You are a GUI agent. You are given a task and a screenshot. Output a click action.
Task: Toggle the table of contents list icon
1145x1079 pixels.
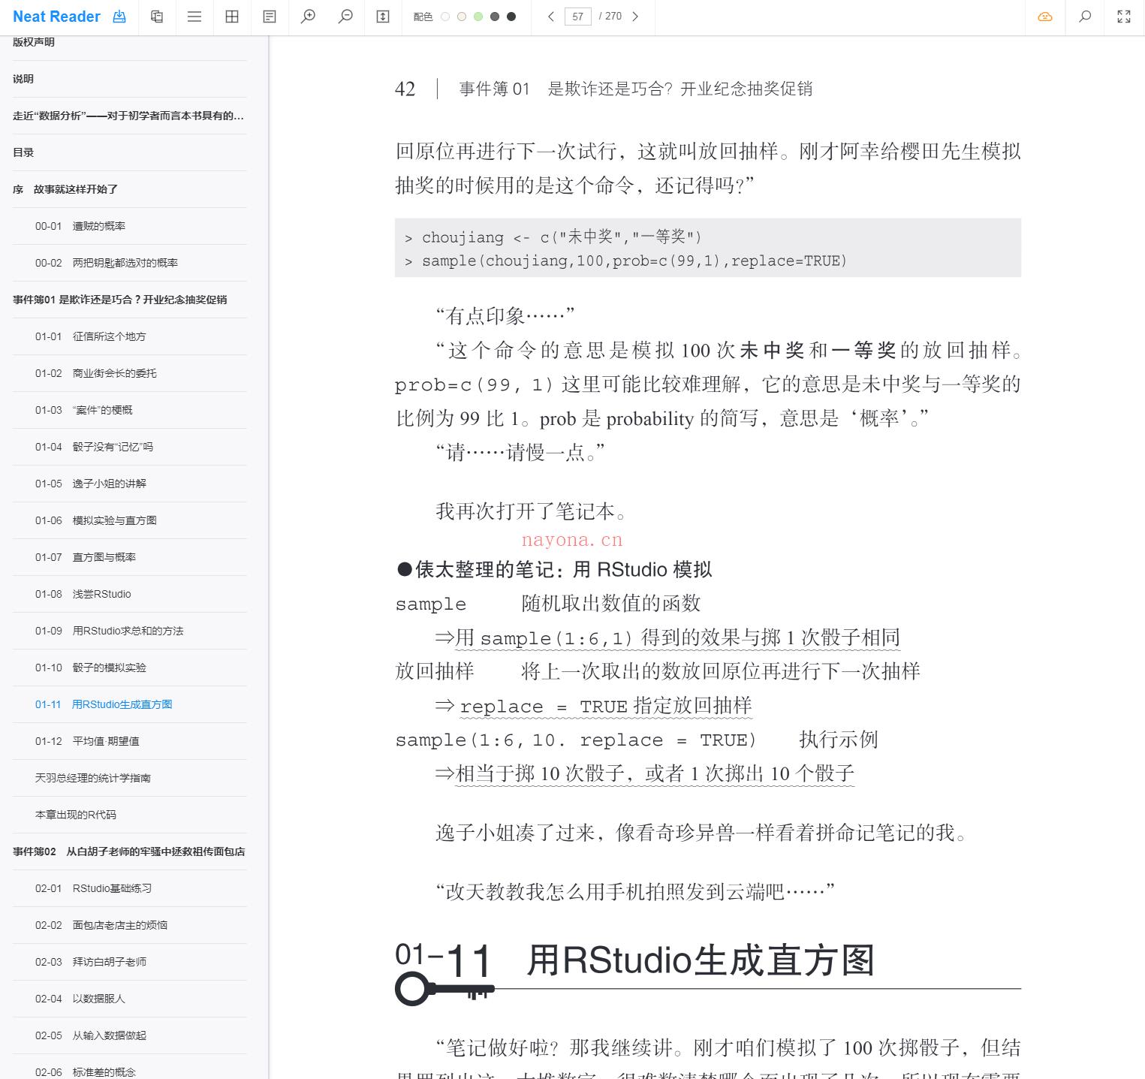pos(194,17)
